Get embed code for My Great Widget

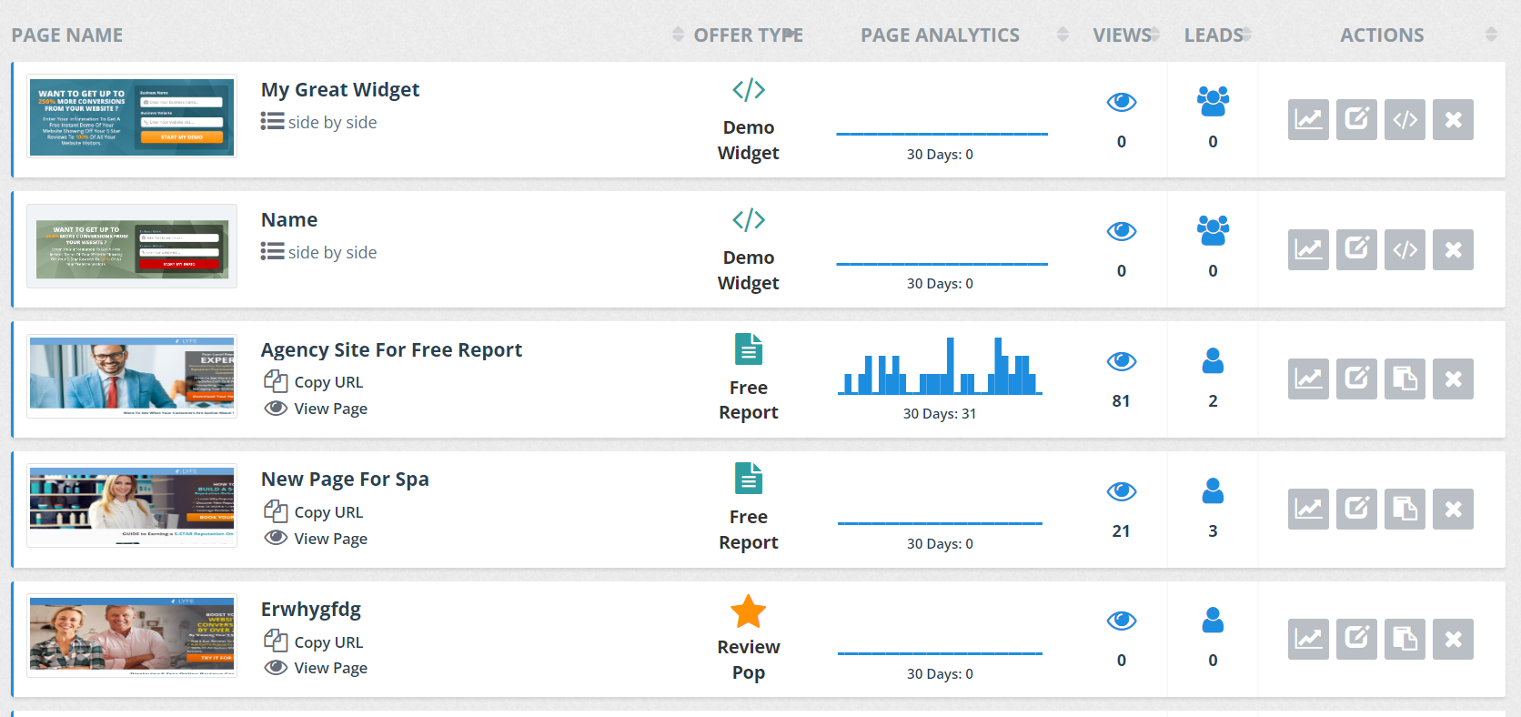(x=1405, y=119)
